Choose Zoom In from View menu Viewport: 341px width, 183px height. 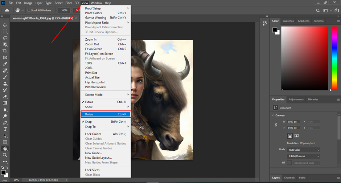pos(106,39)
